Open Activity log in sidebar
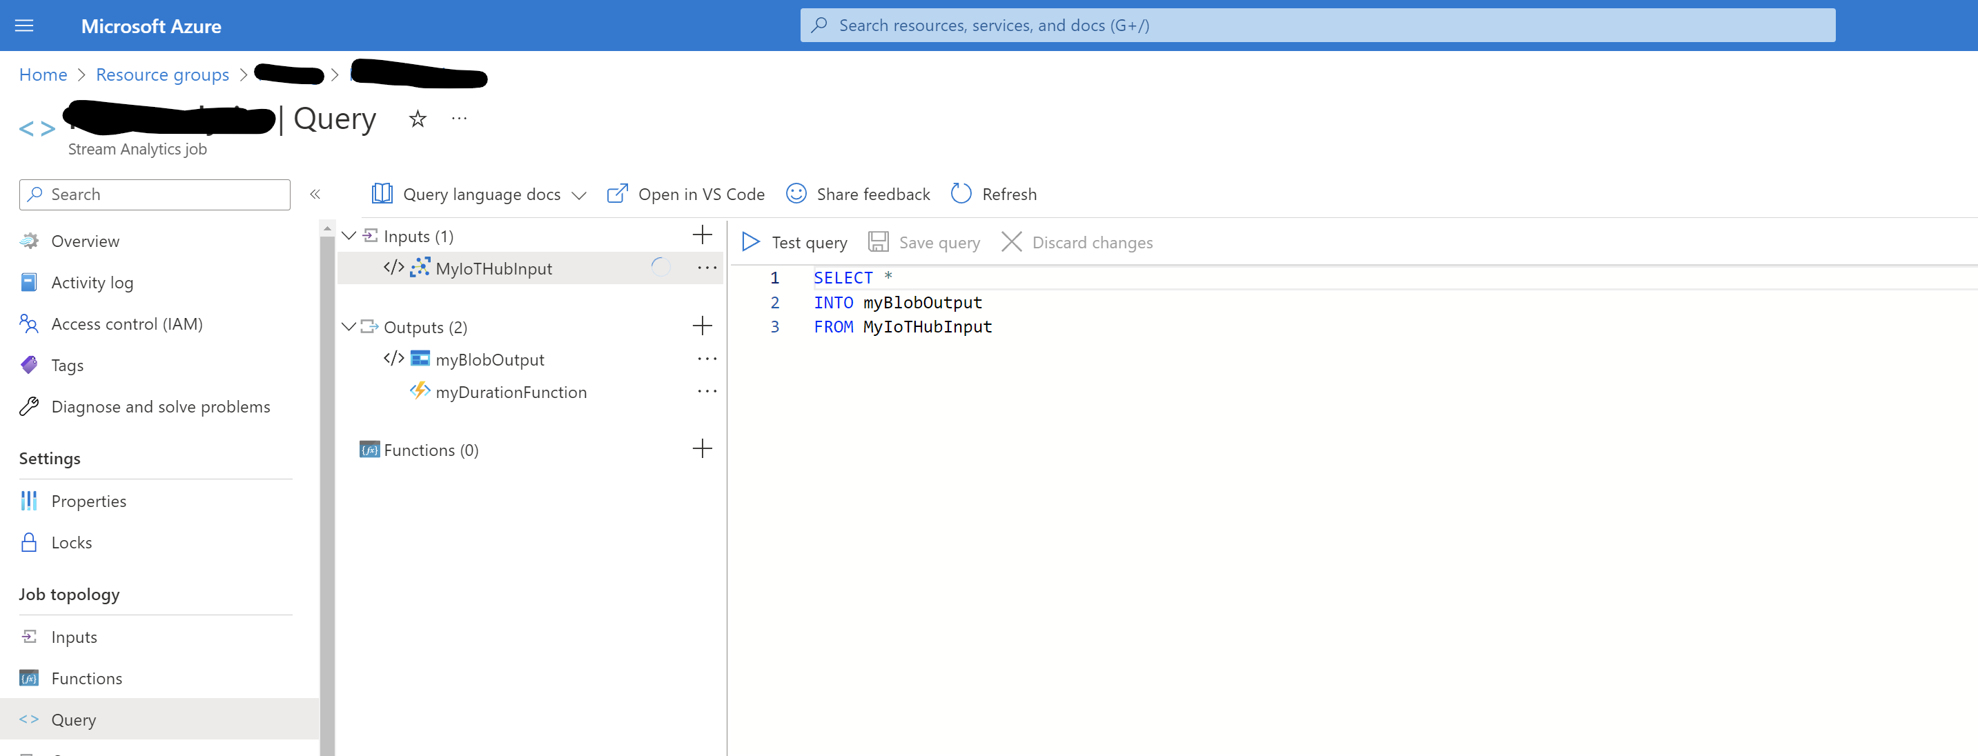 (x=92, y=282)
